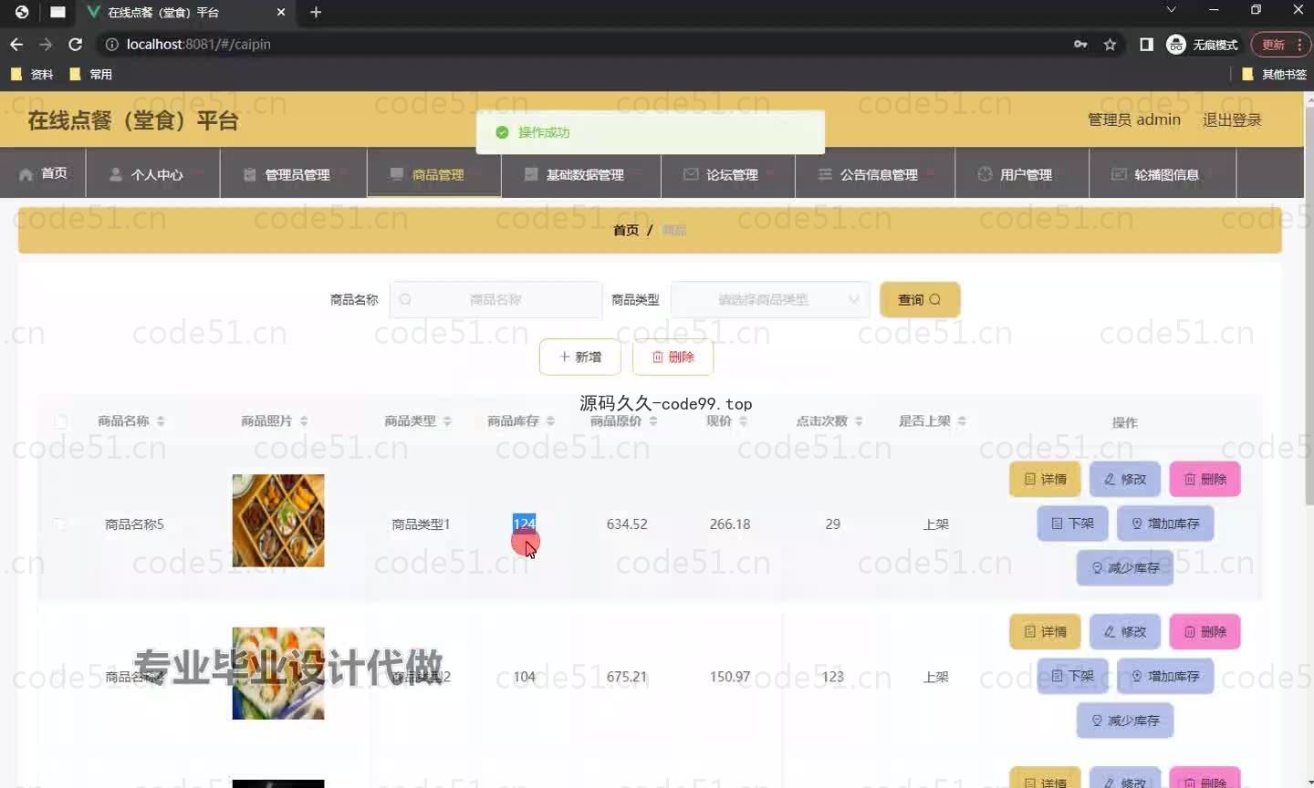
Task: Toggle the select-all header checkbox
Action: (x=60, y=421)
